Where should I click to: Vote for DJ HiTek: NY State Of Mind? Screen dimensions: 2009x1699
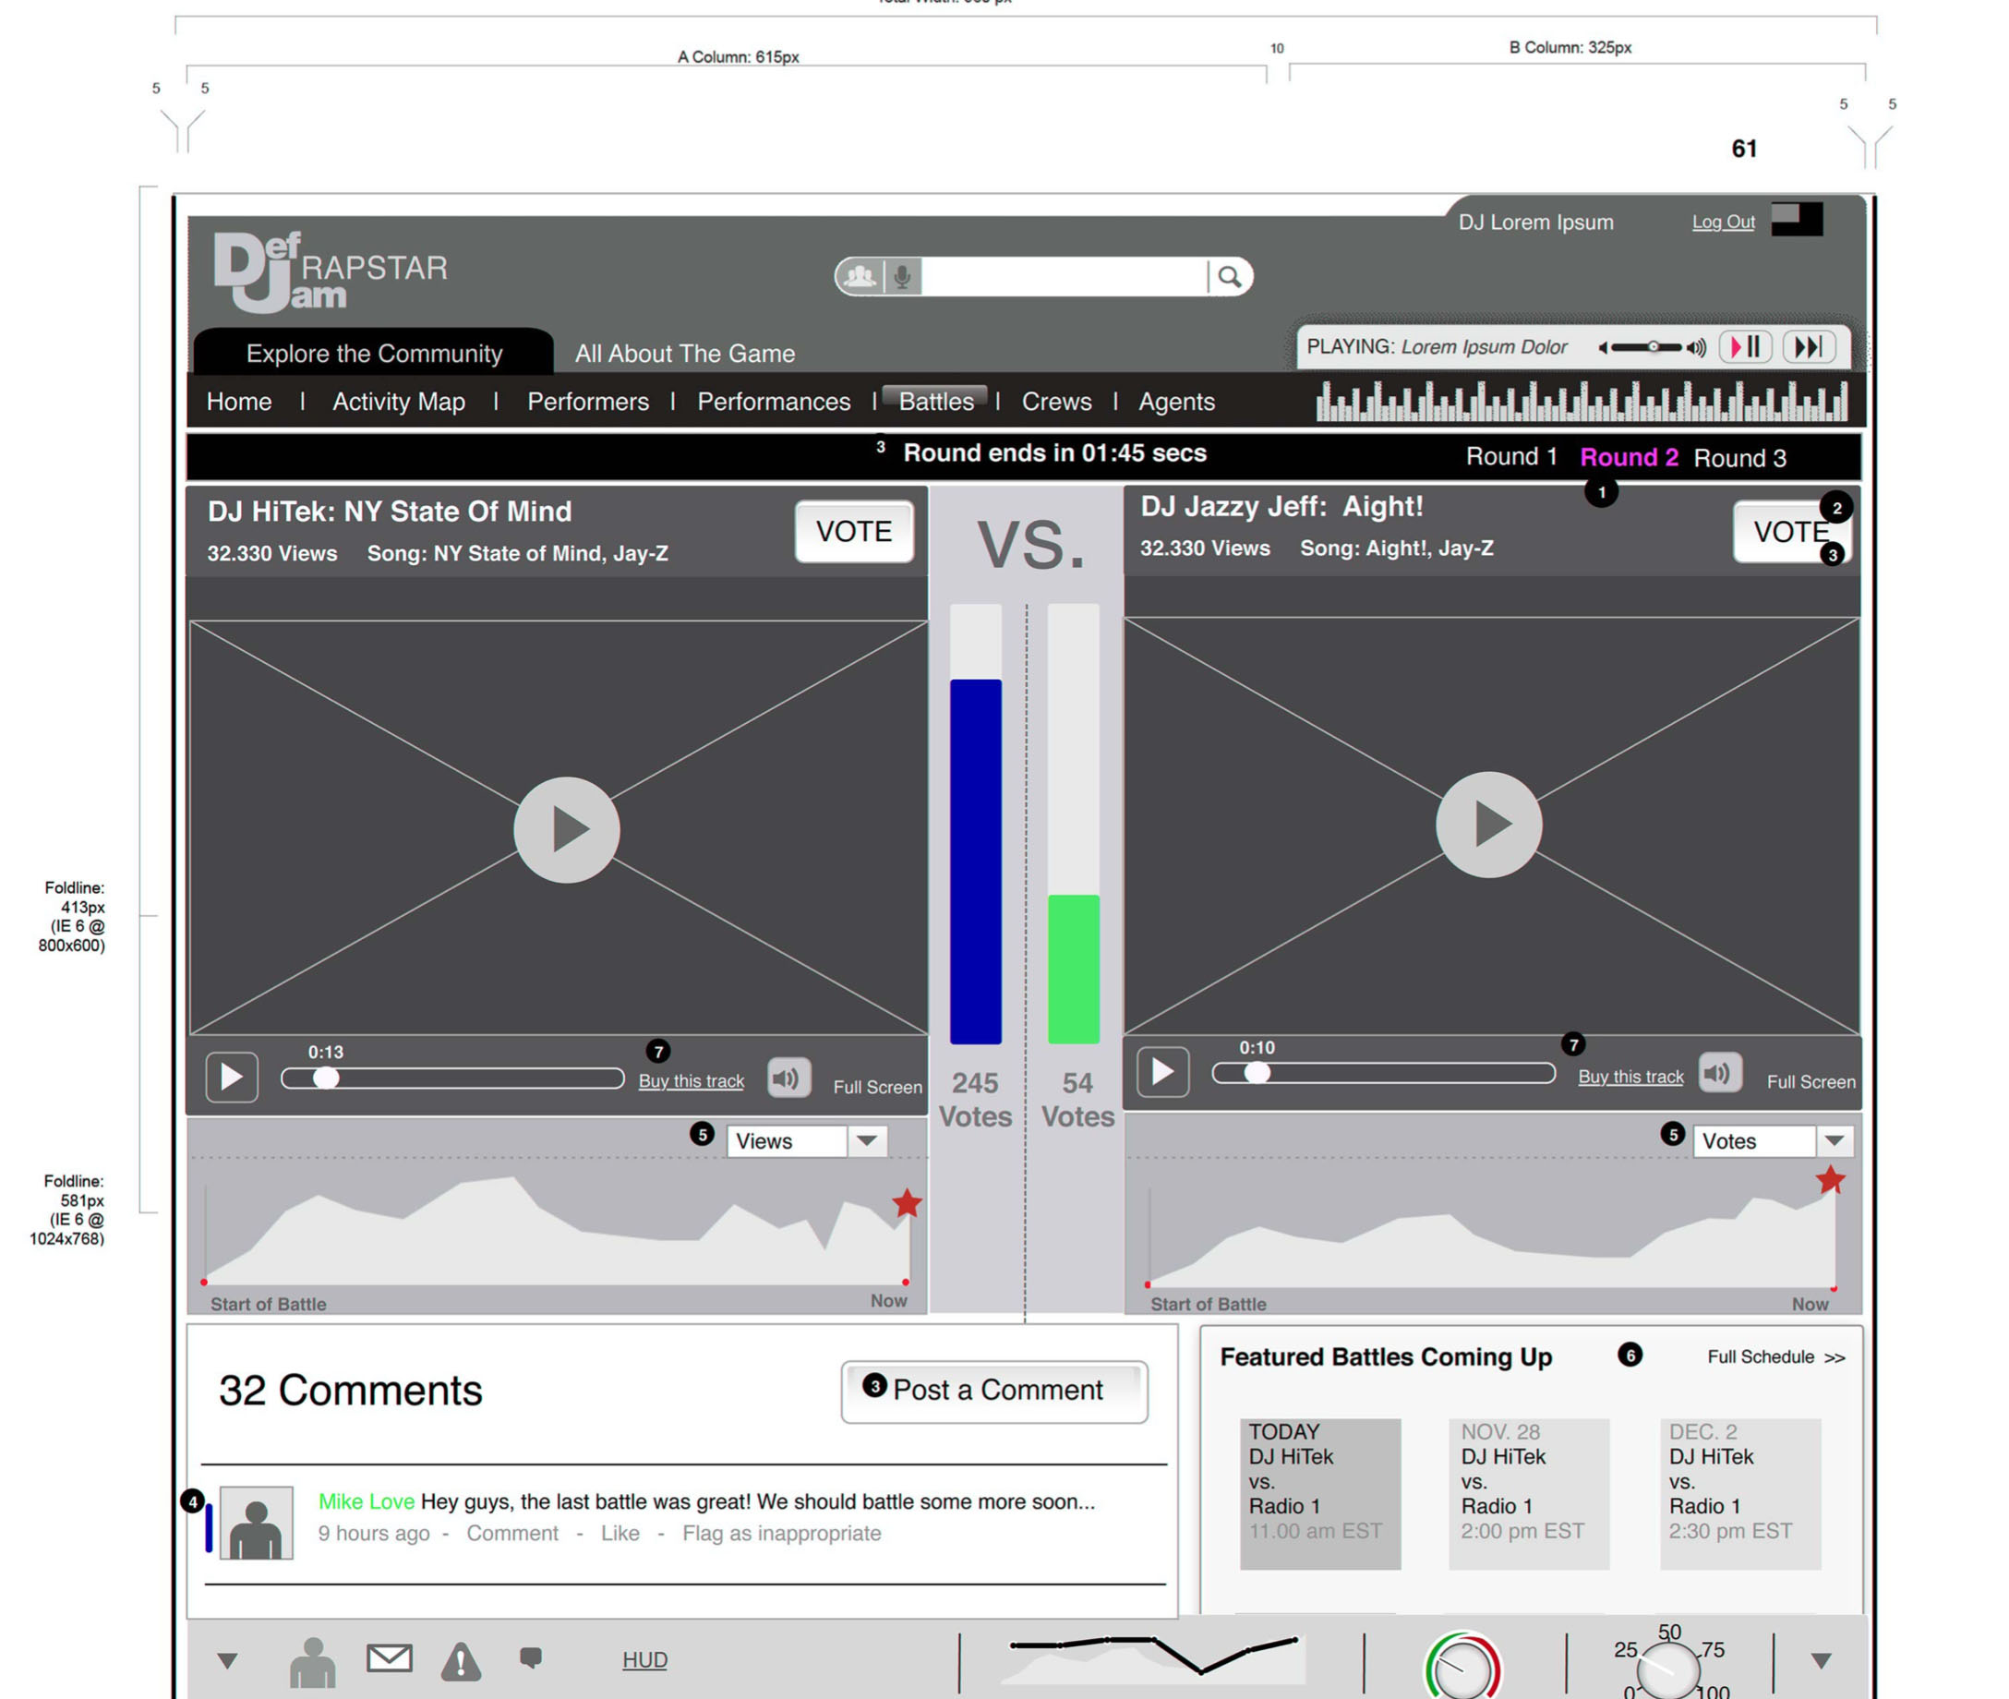(x=853, y=532)
